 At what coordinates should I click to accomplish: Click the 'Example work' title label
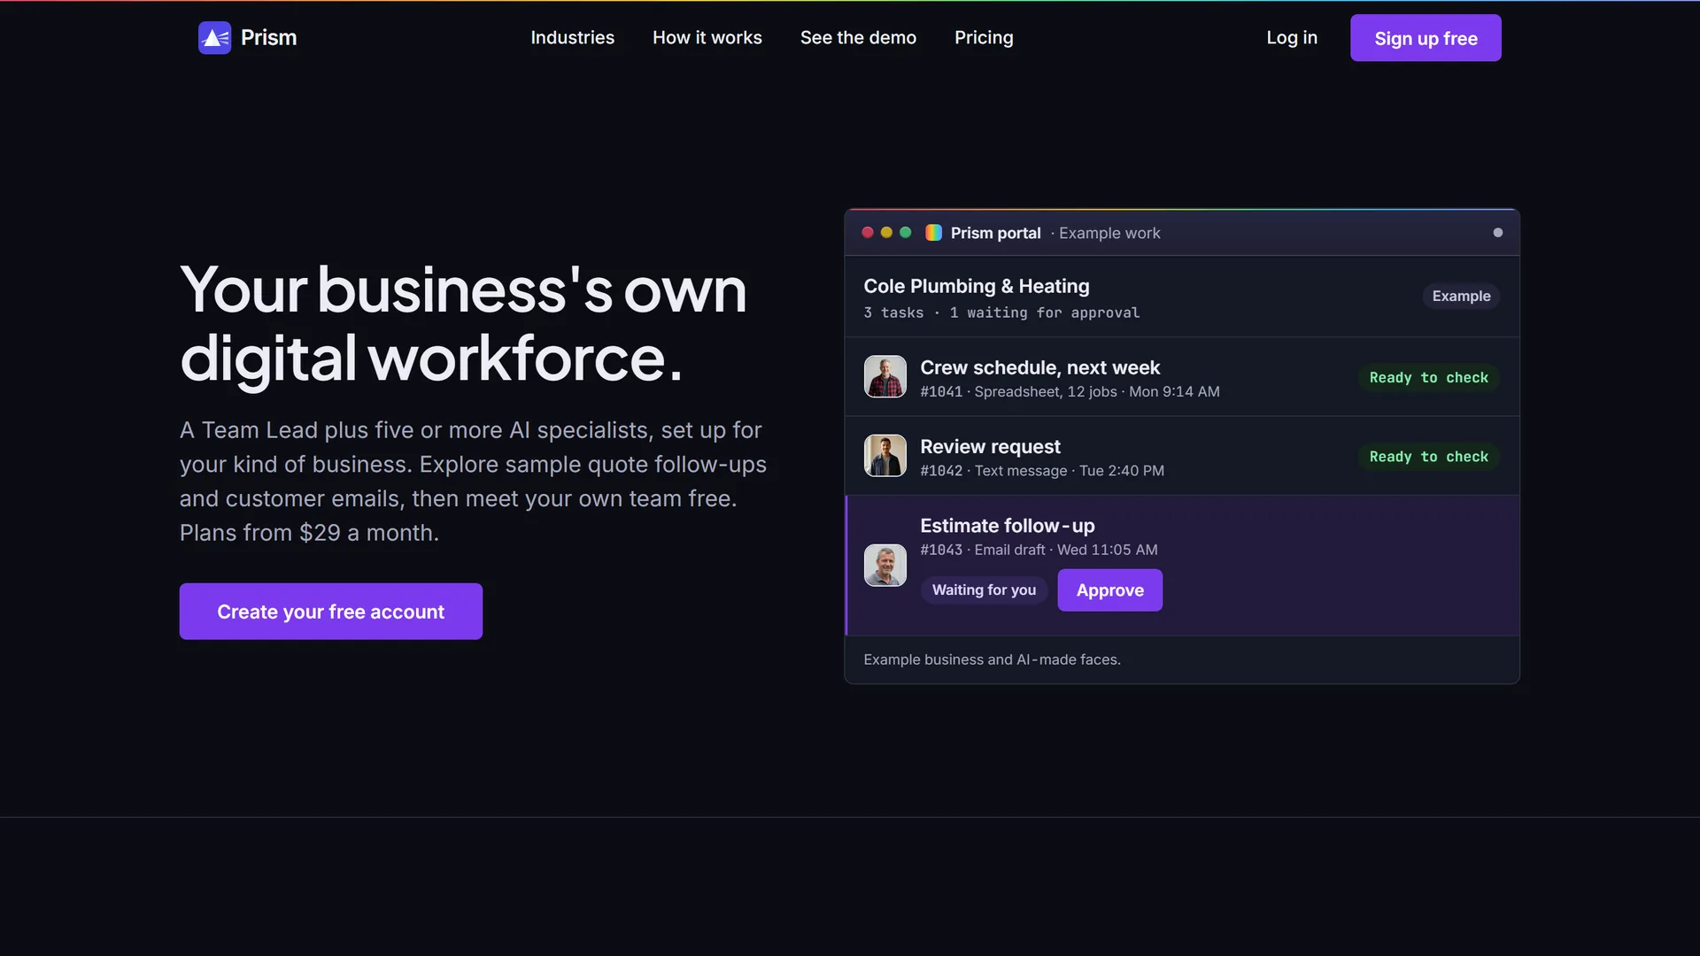click(x=1109, y=233)
